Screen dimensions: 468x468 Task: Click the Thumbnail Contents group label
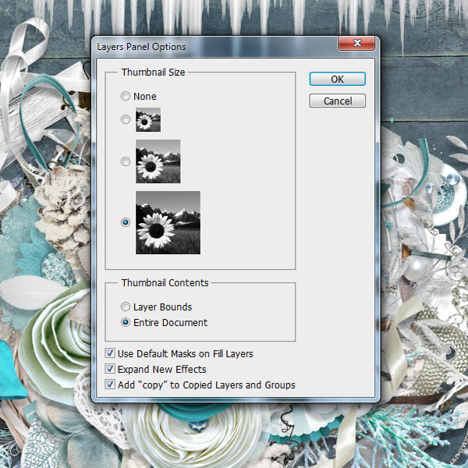(165, 282)
